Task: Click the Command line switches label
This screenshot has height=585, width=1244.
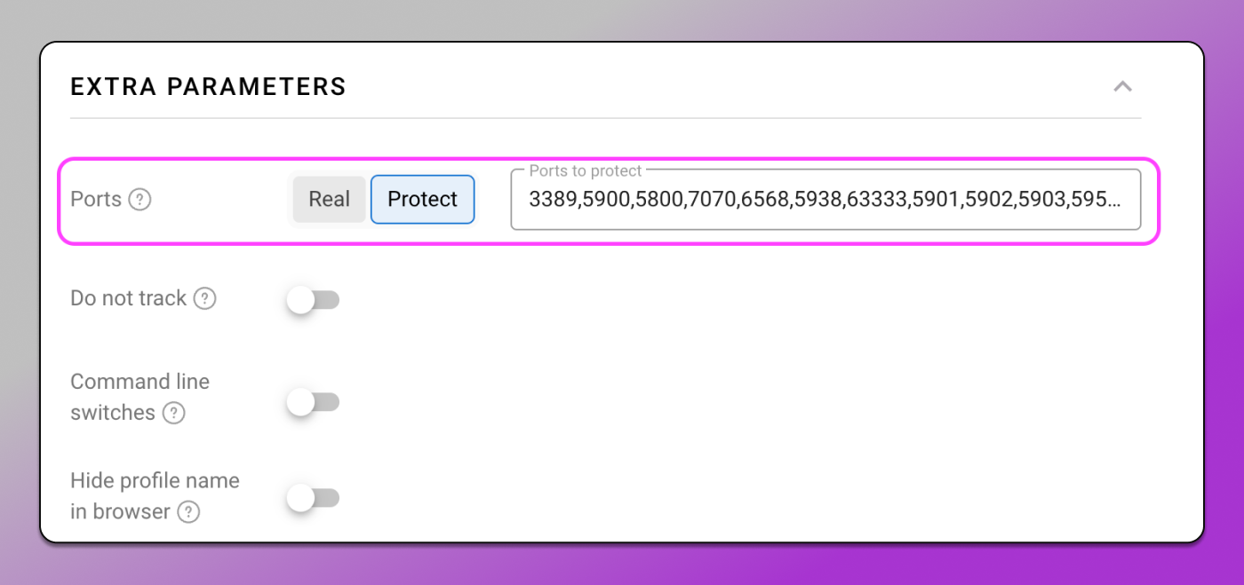Action: 140,397
